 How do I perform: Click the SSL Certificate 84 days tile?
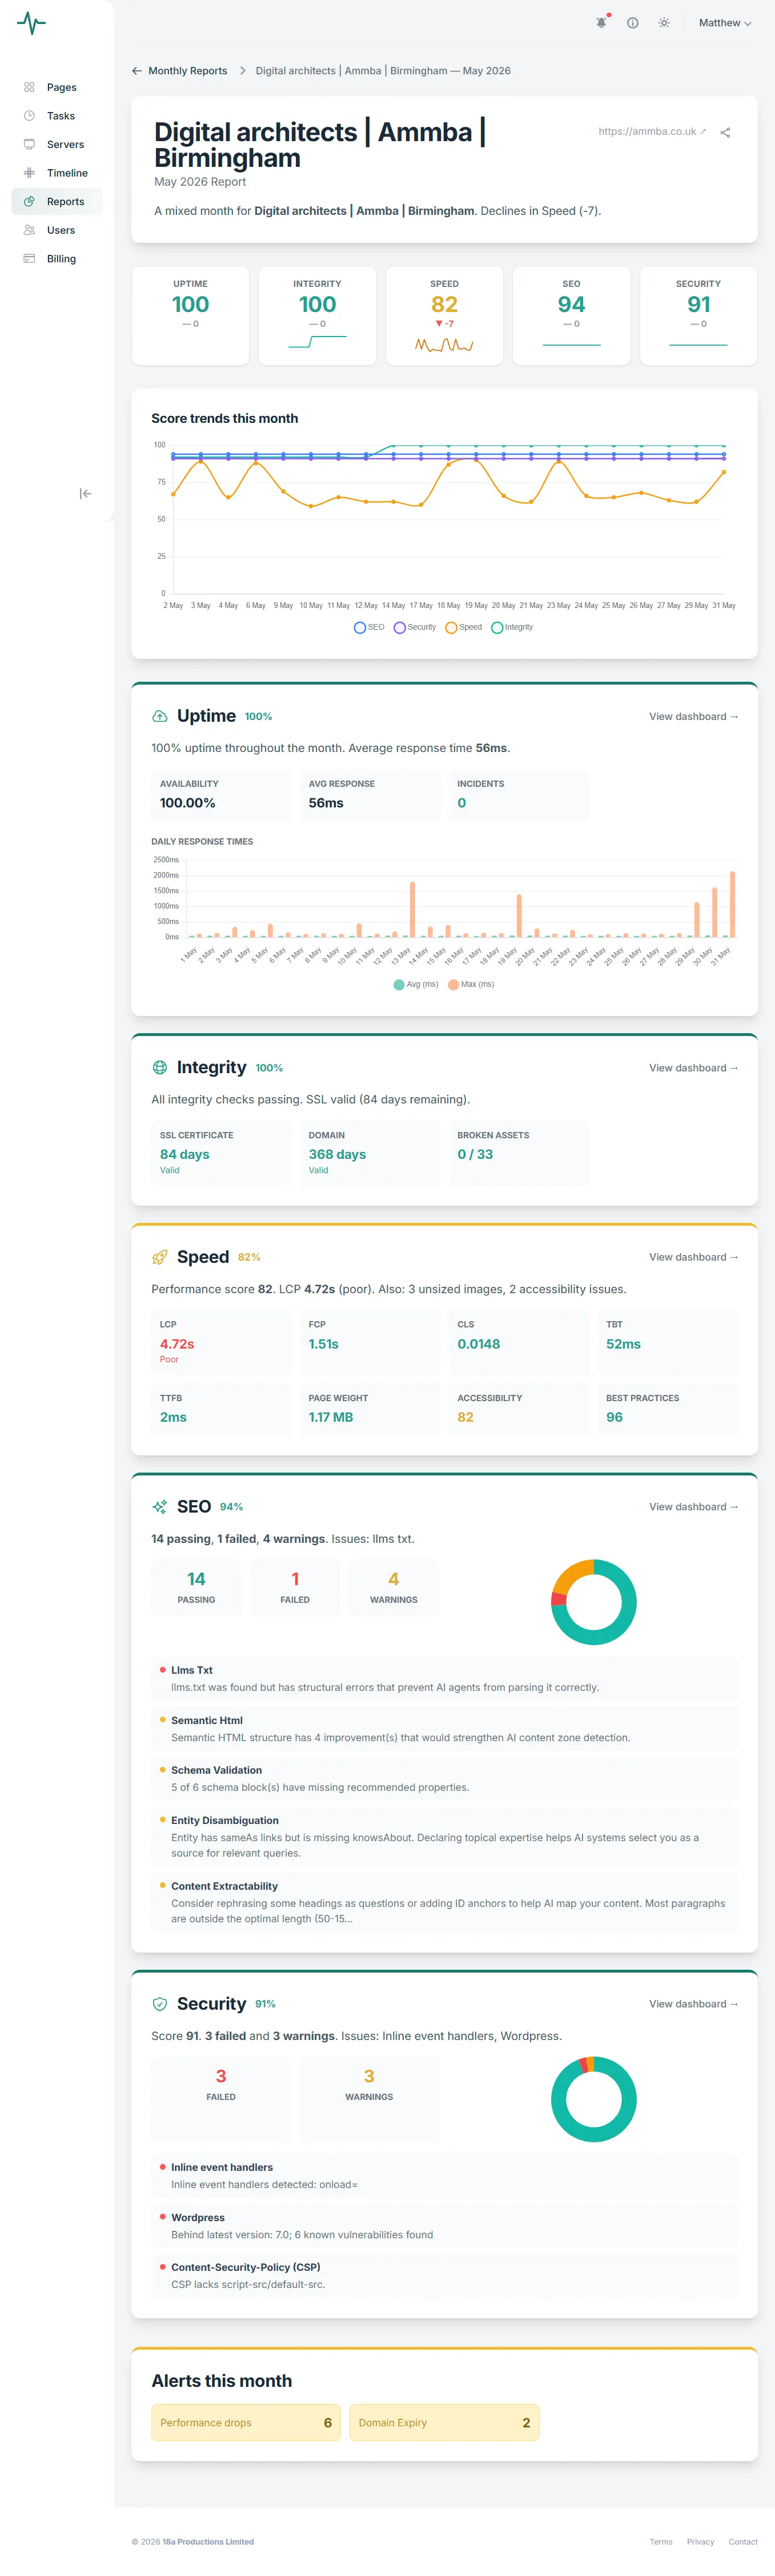221,1154
